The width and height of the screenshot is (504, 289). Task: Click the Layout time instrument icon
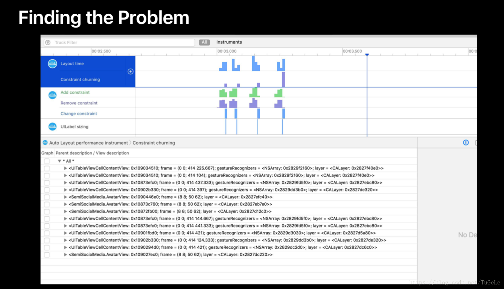pos(52,64)
